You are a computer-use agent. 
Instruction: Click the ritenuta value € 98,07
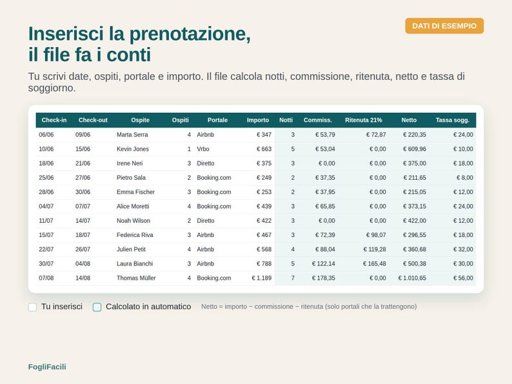point(376,235)
